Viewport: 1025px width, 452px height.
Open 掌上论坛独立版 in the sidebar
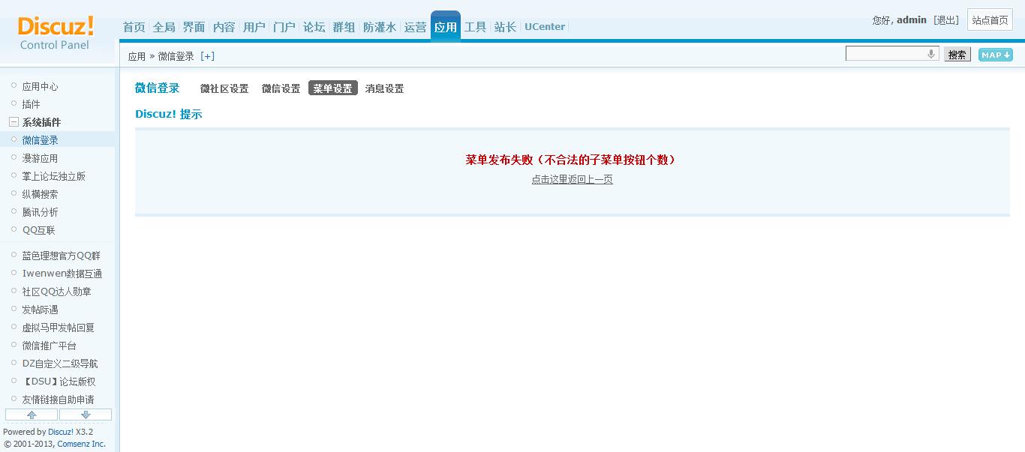(54, 176)
